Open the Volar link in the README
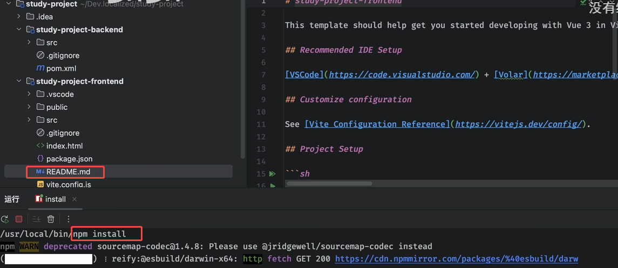This screenshot has width=618, height=268. 511,75
